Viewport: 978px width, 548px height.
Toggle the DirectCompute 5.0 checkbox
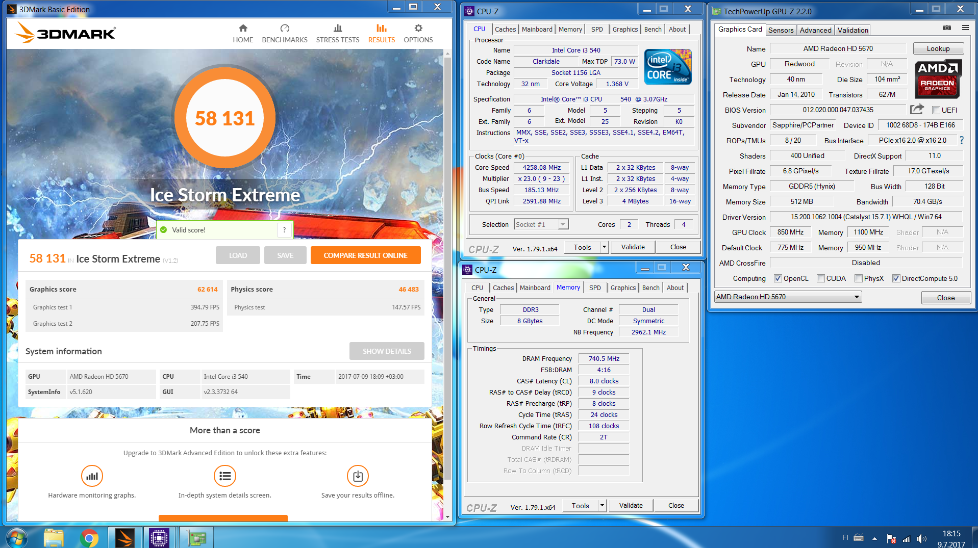(x=896, y=278)
